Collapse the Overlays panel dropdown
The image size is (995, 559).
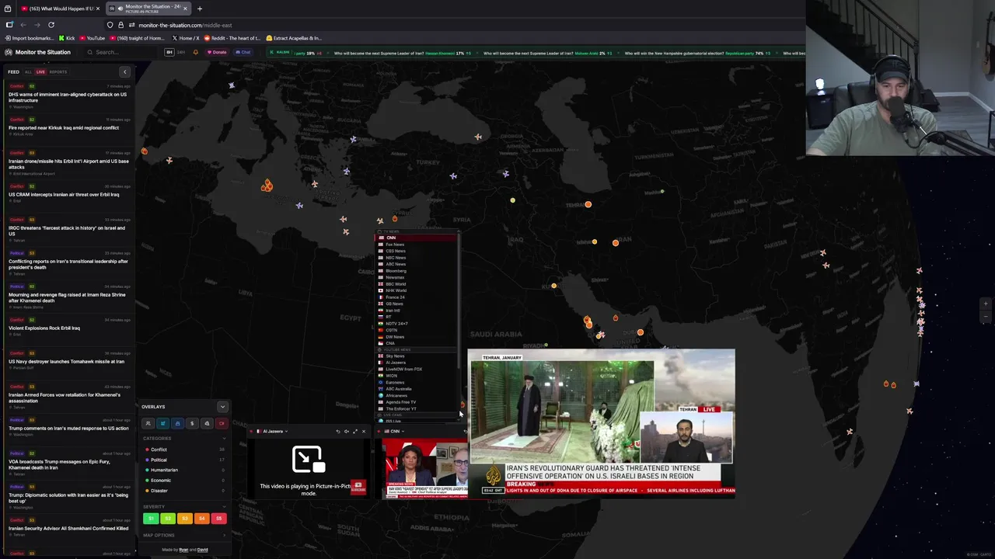[222, 407]
